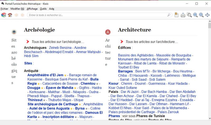Screen dimensions: 211x125
Task: Follow the Mausolée de Bourguiba link
Action: click(174, 55)
